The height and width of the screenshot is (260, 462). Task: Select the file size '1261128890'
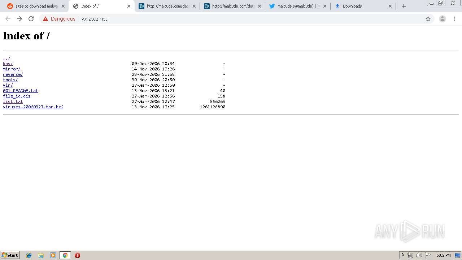(x=213, y=107)
